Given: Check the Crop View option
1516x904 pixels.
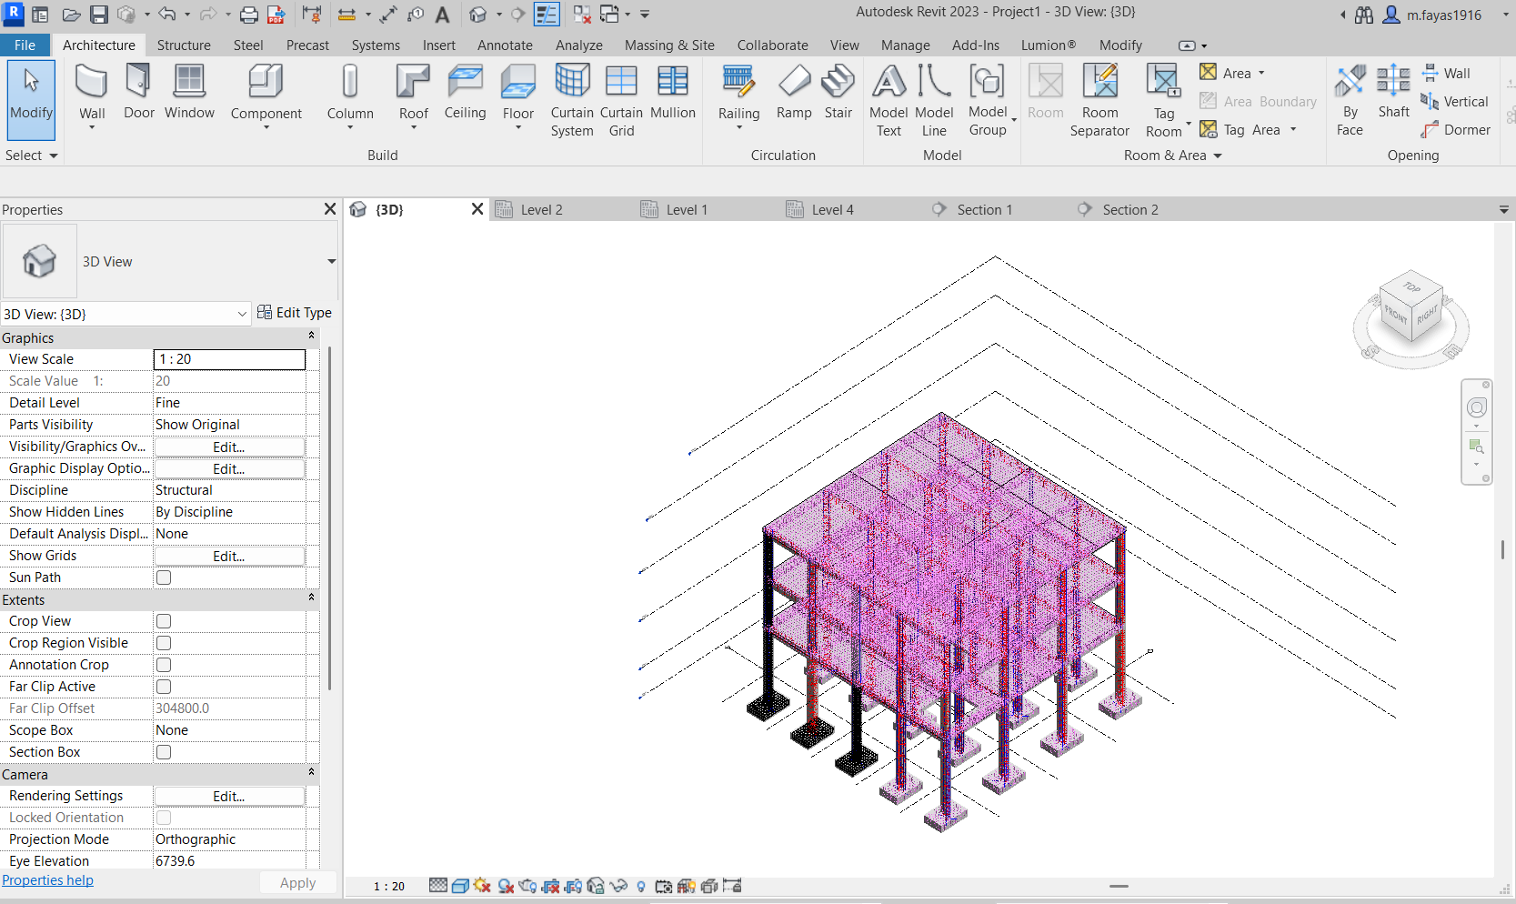Looking at the screenshot, I should click(x=163, y=621).
